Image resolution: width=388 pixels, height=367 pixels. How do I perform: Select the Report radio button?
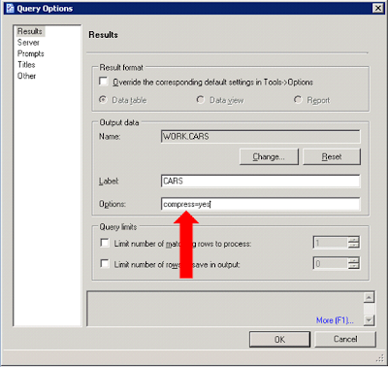tap(298, 100)
